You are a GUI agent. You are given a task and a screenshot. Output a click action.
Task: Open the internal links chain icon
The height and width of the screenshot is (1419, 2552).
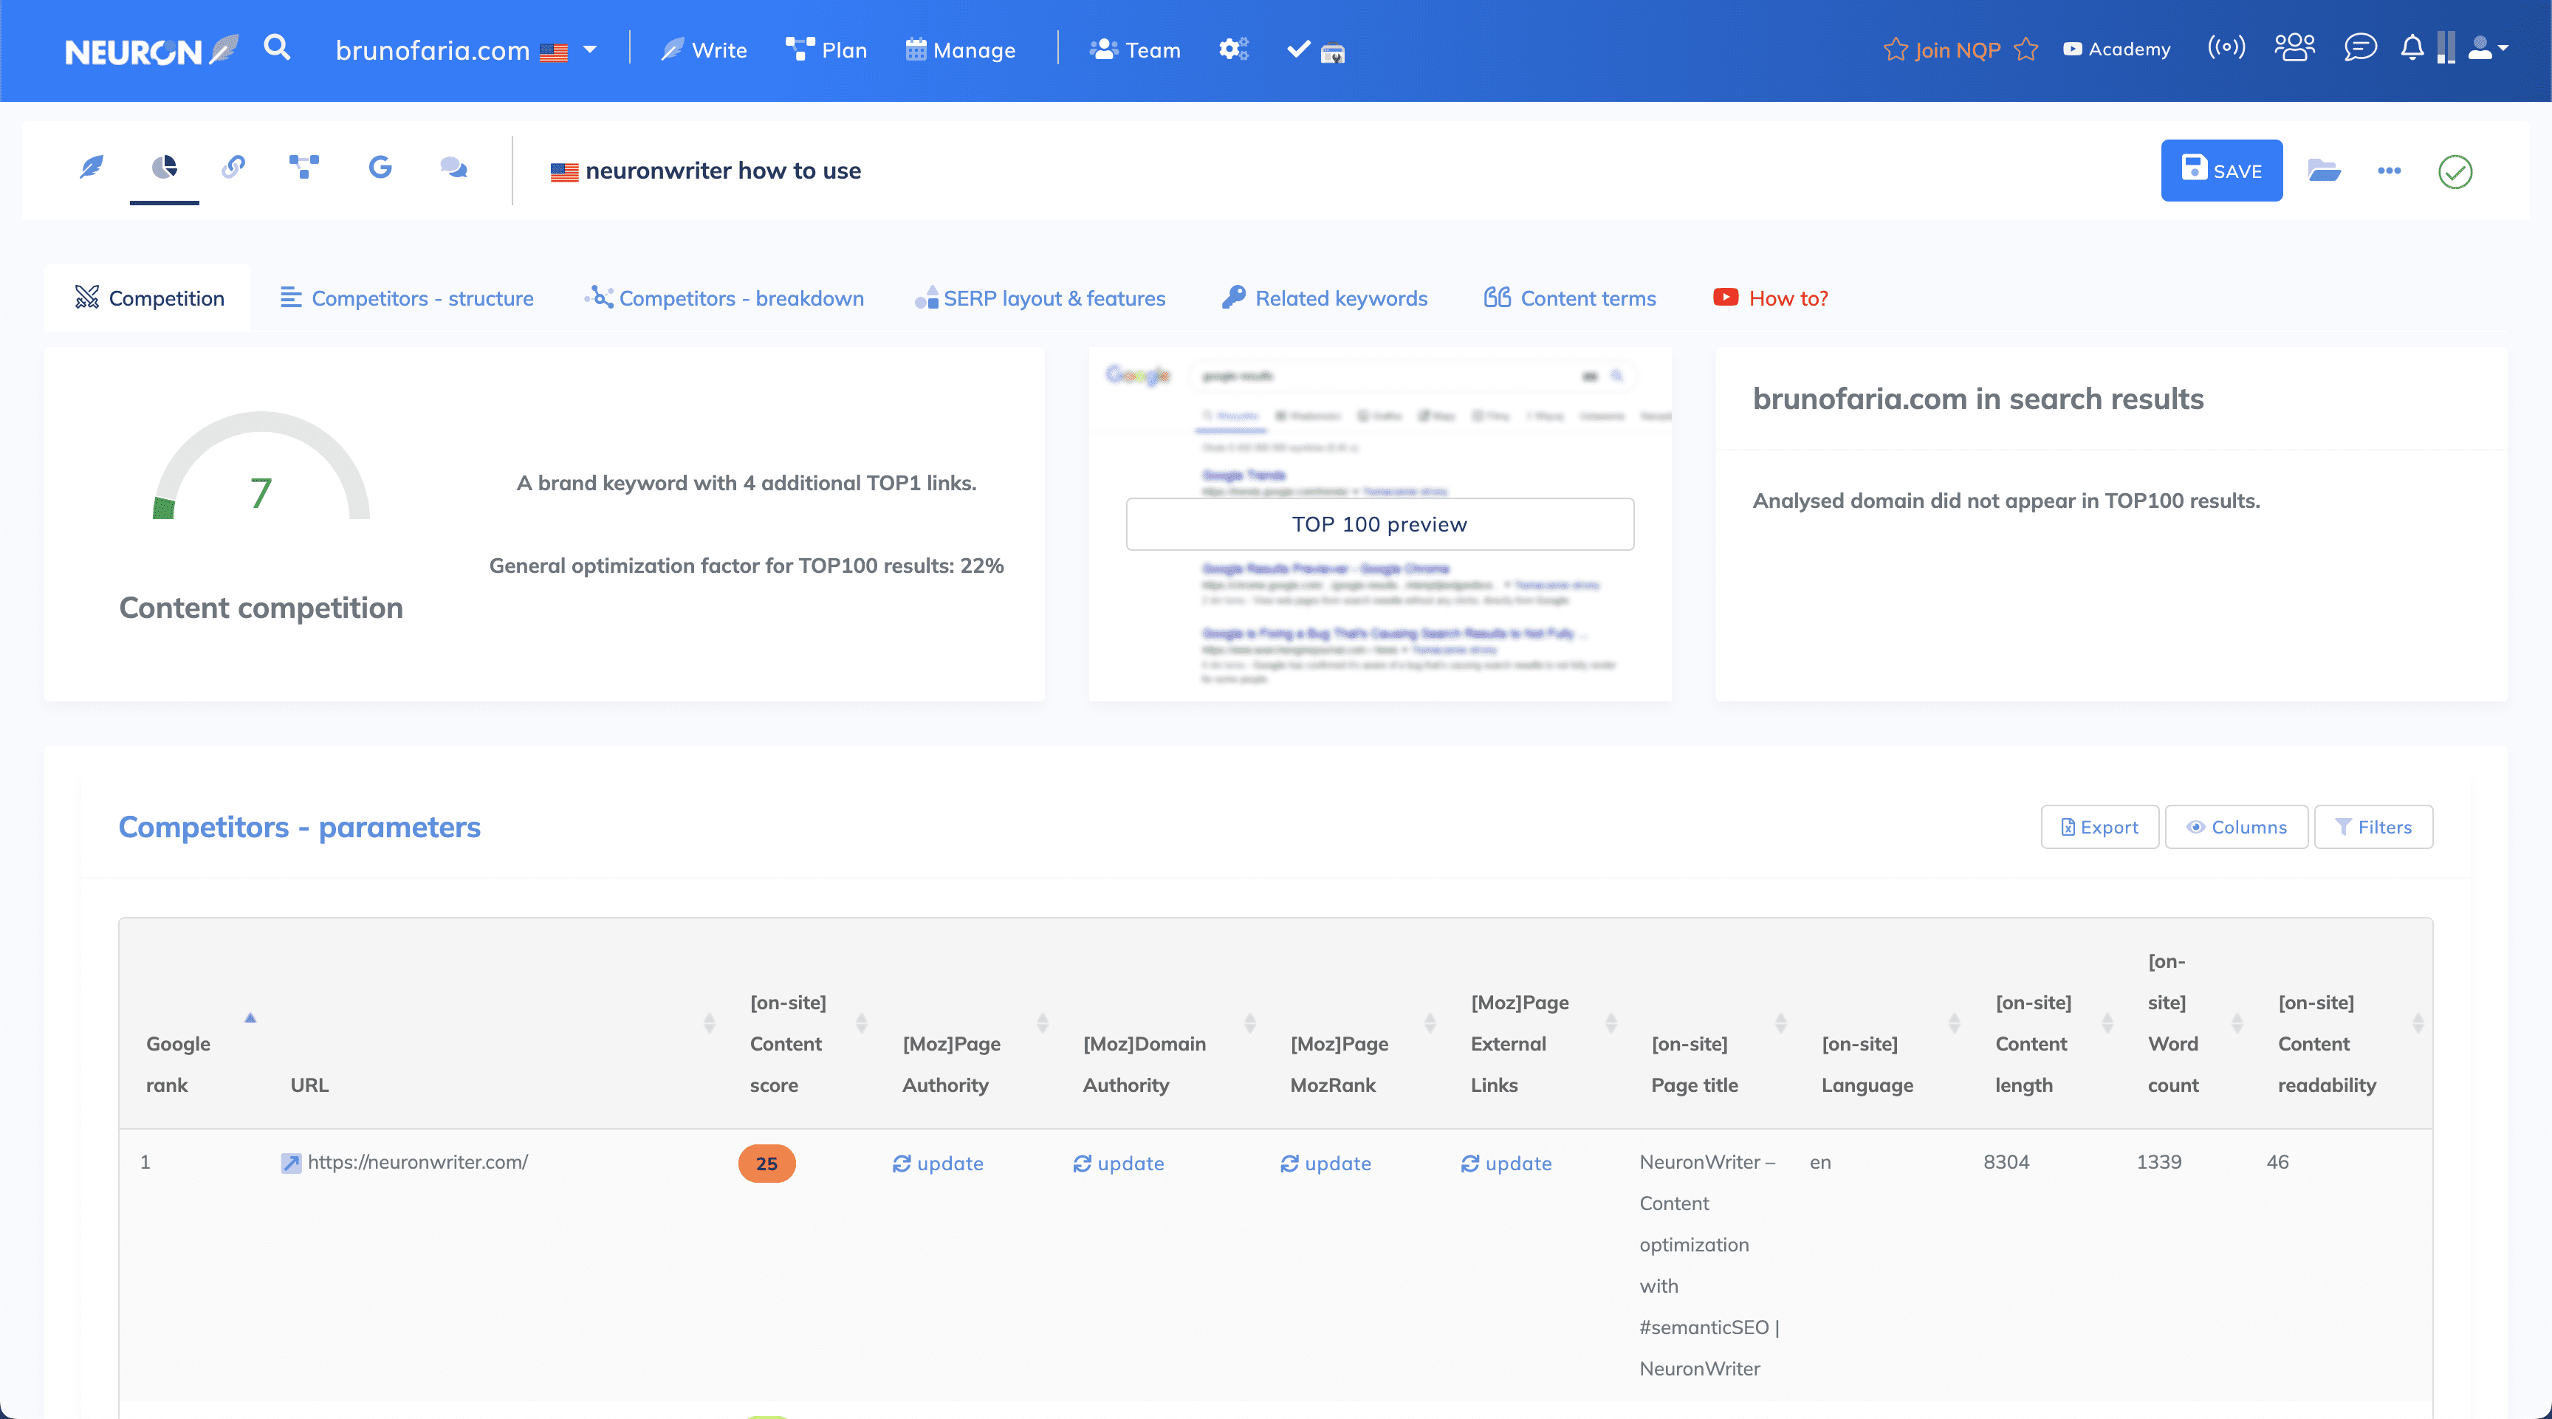click(234, 166)
